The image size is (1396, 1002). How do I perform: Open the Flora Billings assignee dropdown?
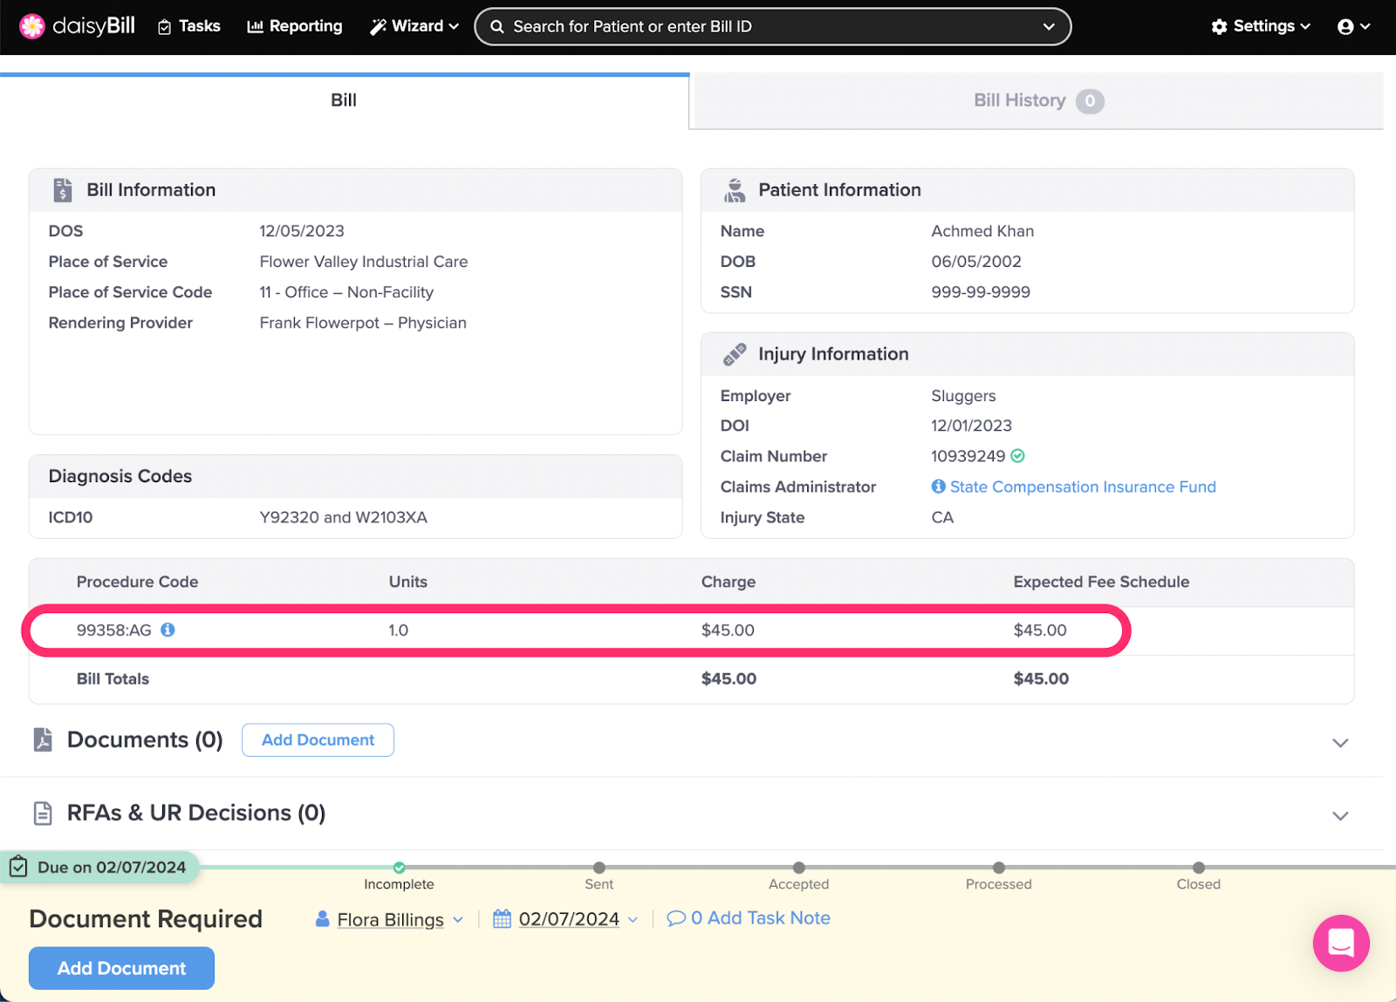point(390,919)
